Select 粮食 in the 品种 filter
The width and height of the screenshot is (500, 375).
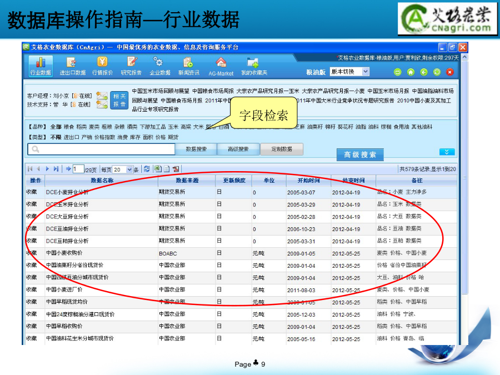tap(69, 127)
